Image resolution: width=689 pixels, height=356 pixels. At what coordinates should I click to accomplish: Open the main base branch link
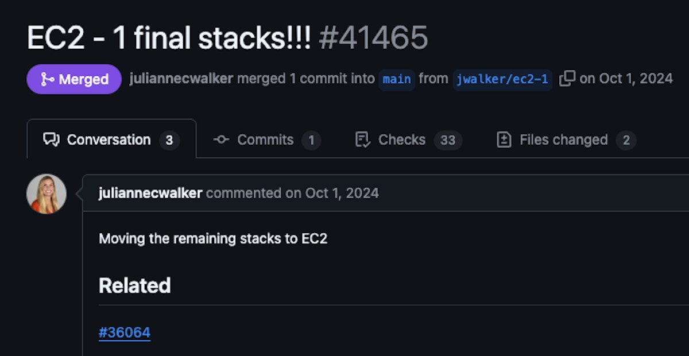397,79
